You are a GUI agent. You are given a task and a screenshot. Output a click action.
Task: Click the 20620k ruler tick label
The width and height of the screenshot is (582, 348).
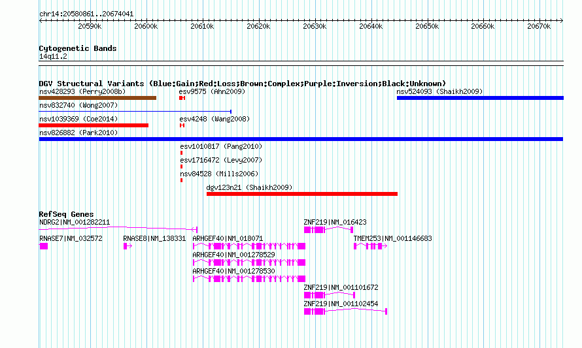point(258,26)
